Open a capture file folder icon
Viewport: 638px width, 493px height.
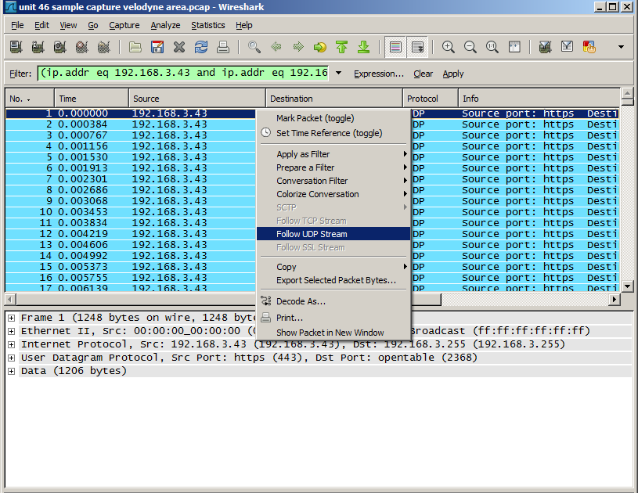[135, 47]
